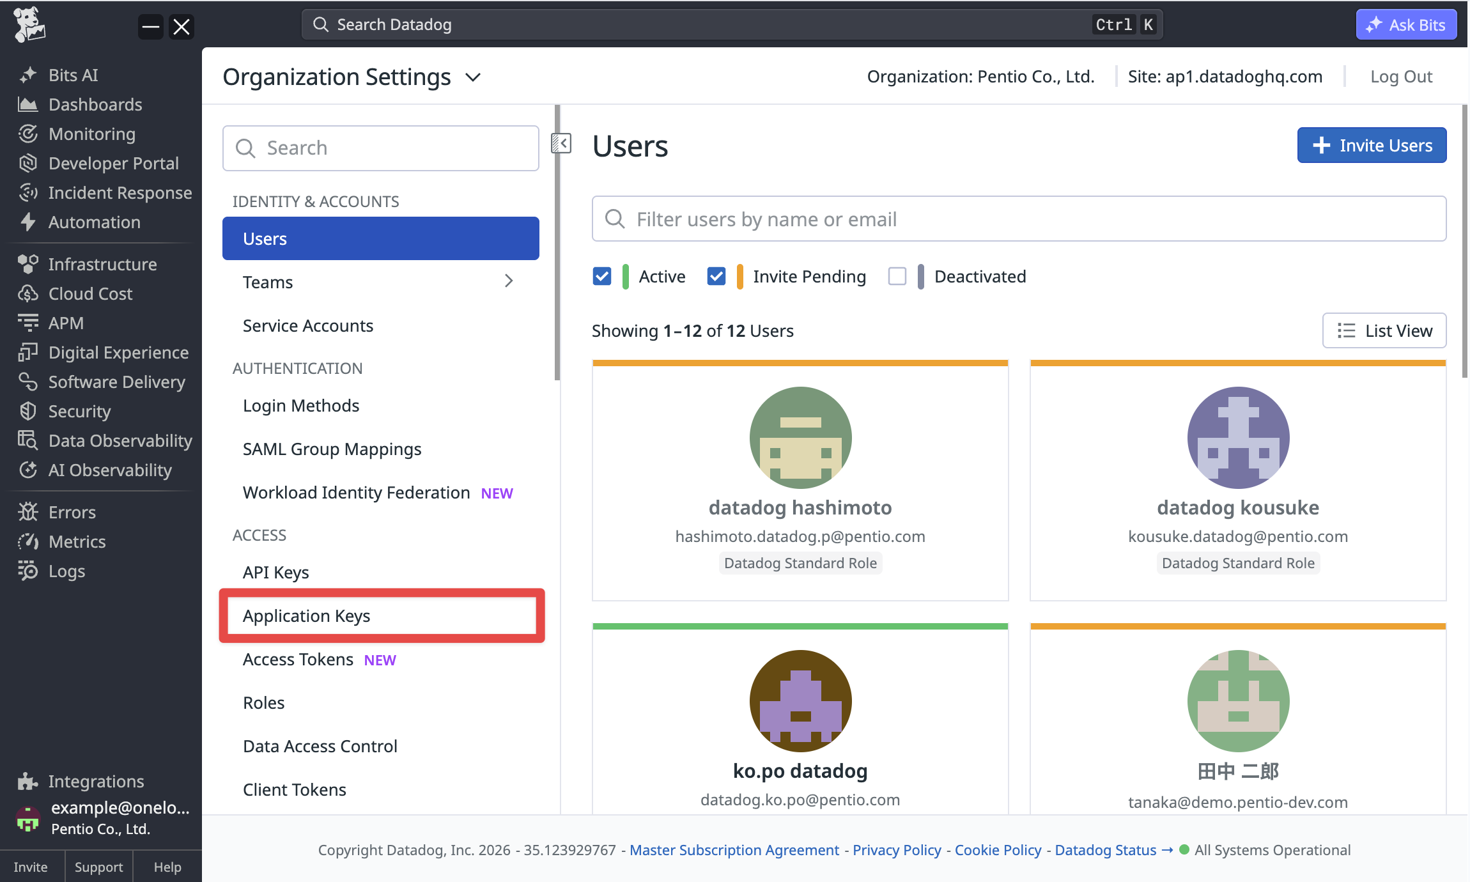The image size is (1470, 882).
Task: Open Security section
Action: click(65, 412)
